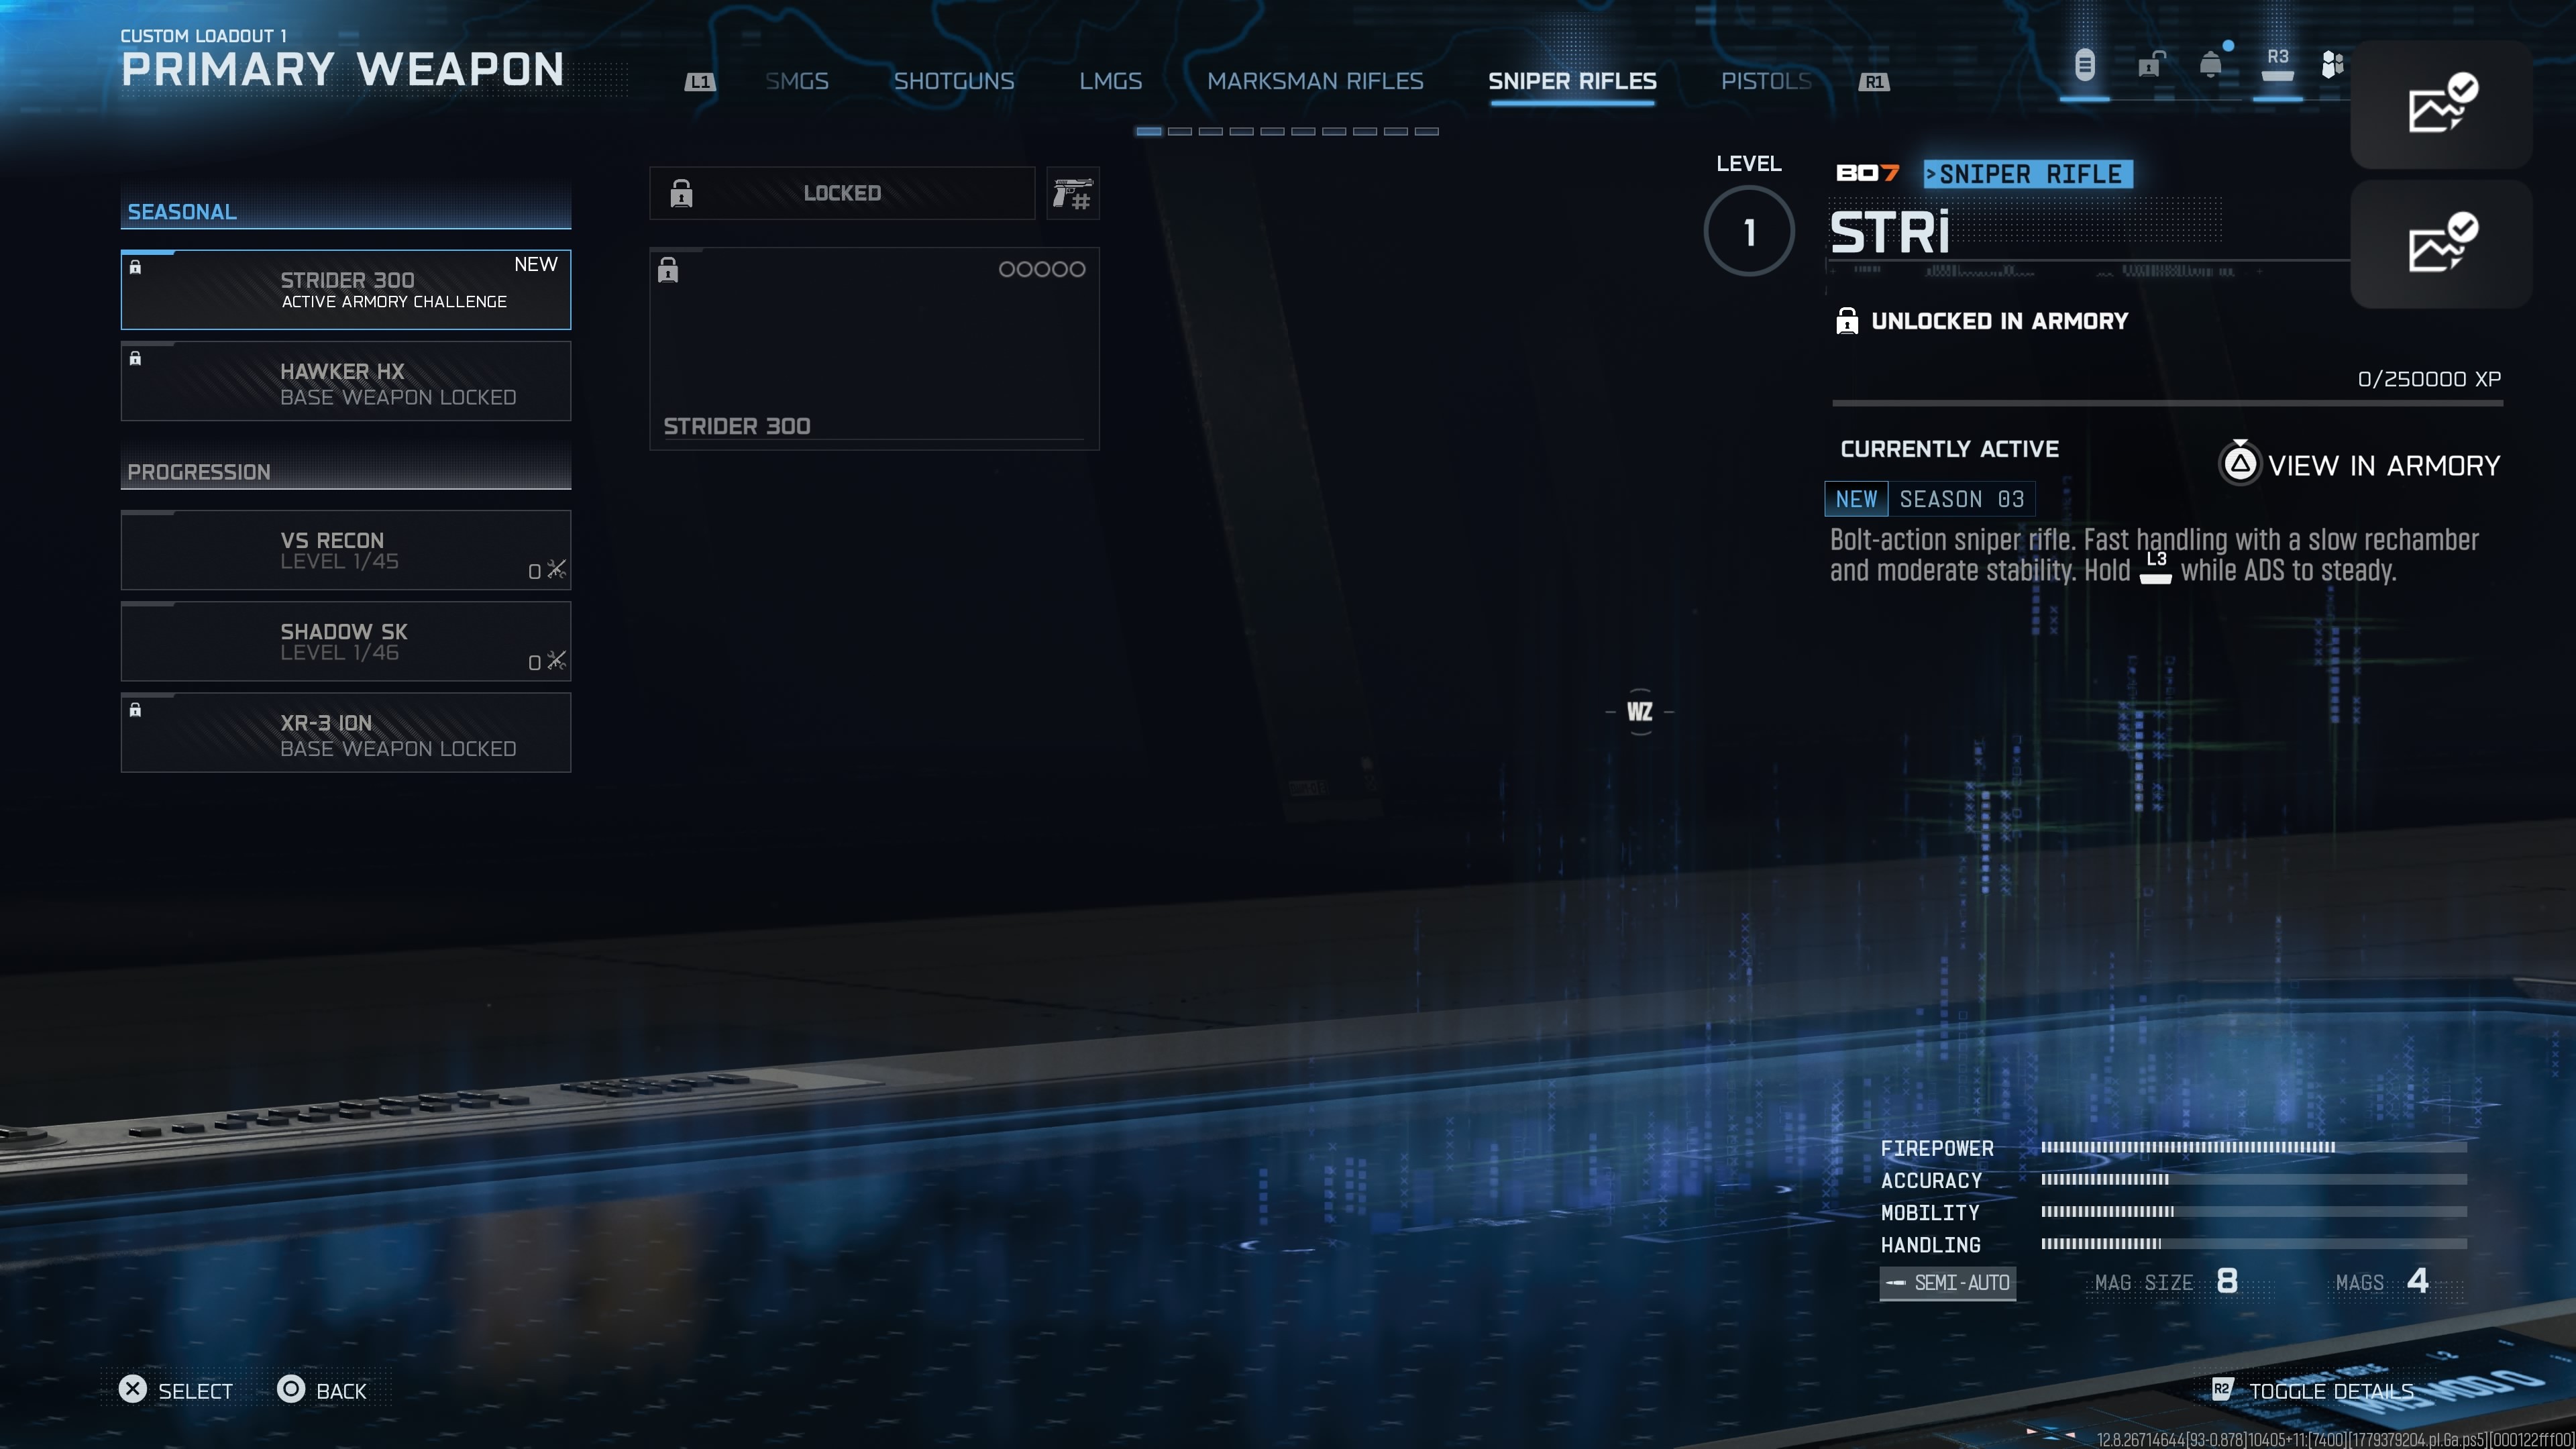Viewport: 2576px width, 1449px height.
Task: Click the Semi-Auto fire mode tag
Action: pos(1948,1282)
